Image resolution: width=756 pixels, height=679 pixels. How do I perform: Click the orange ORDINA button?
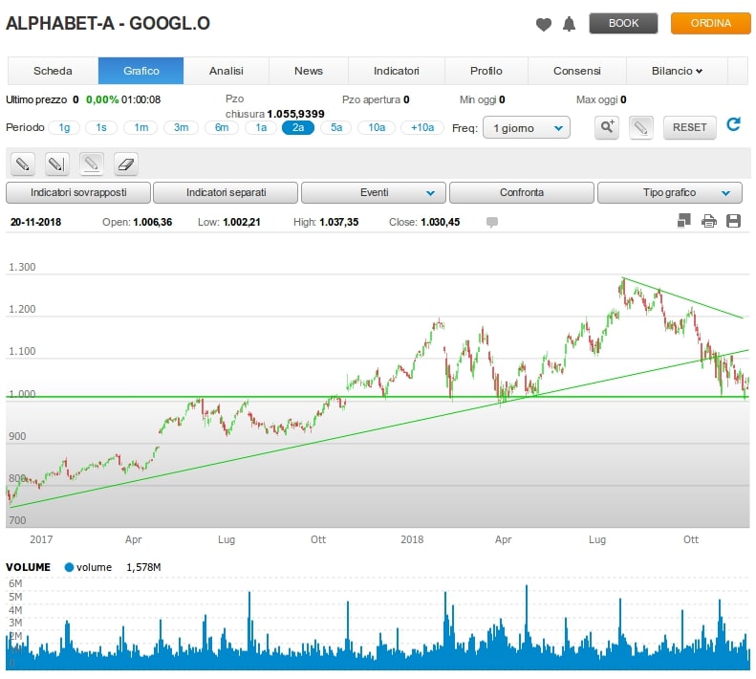(x=711, y=23)
